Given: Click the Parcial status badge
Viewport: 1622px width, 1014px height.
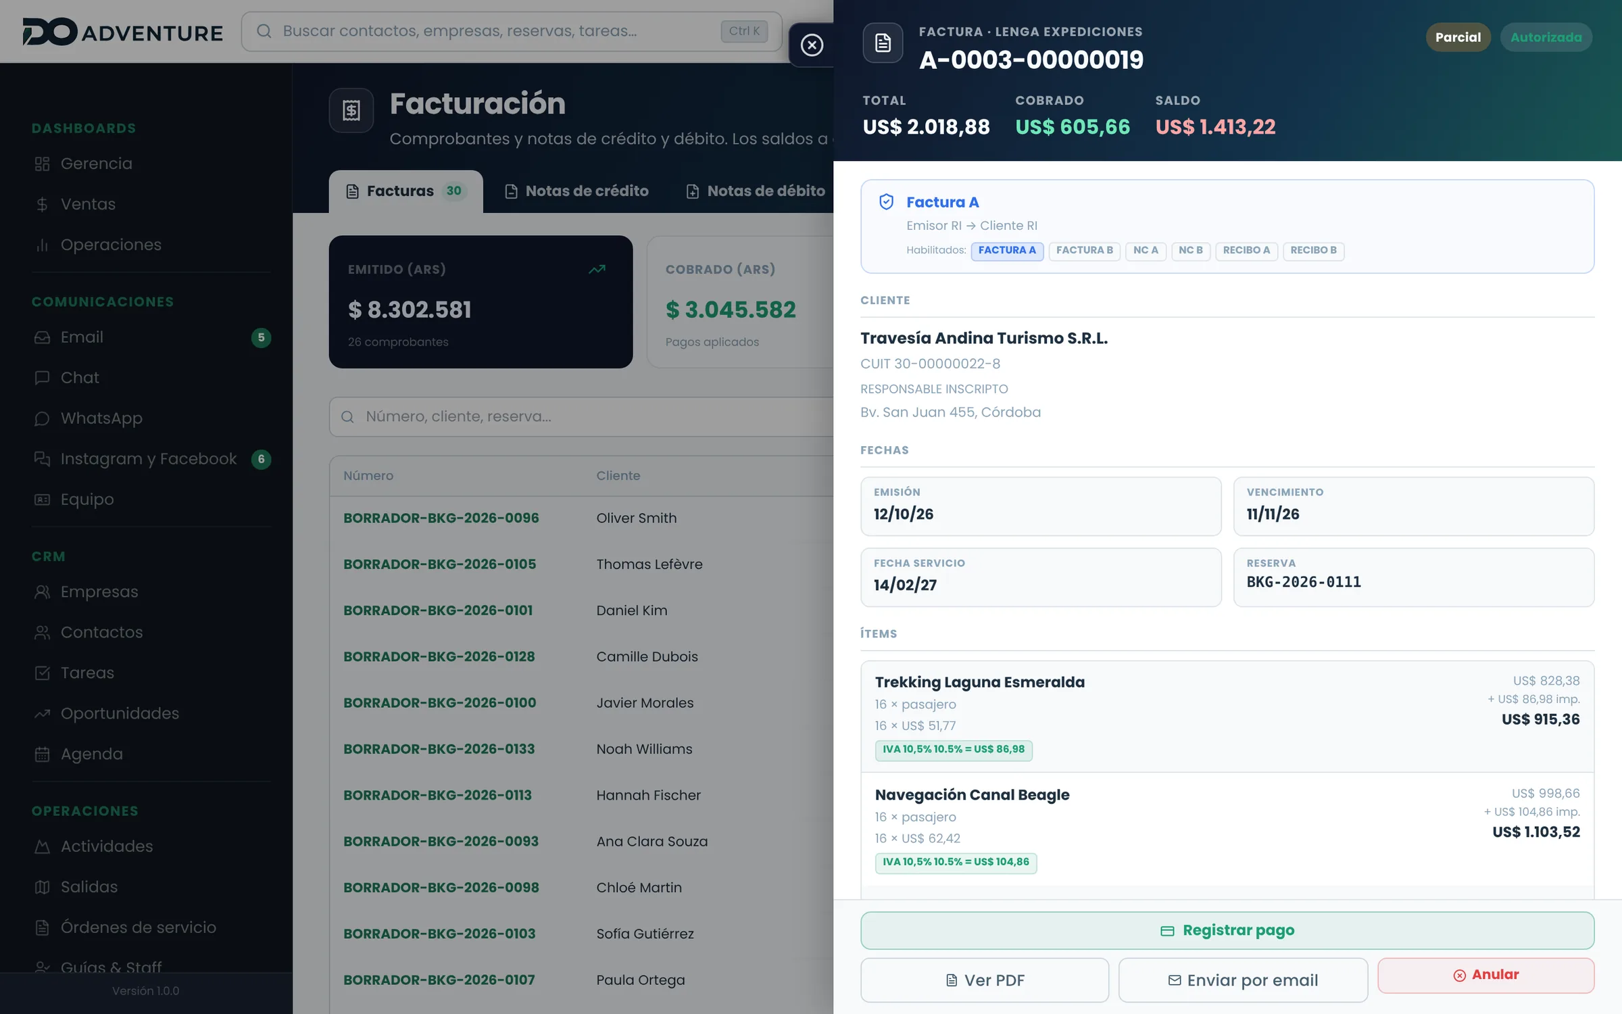Looking at the screenshot, I should click(x=1458, y=37).
